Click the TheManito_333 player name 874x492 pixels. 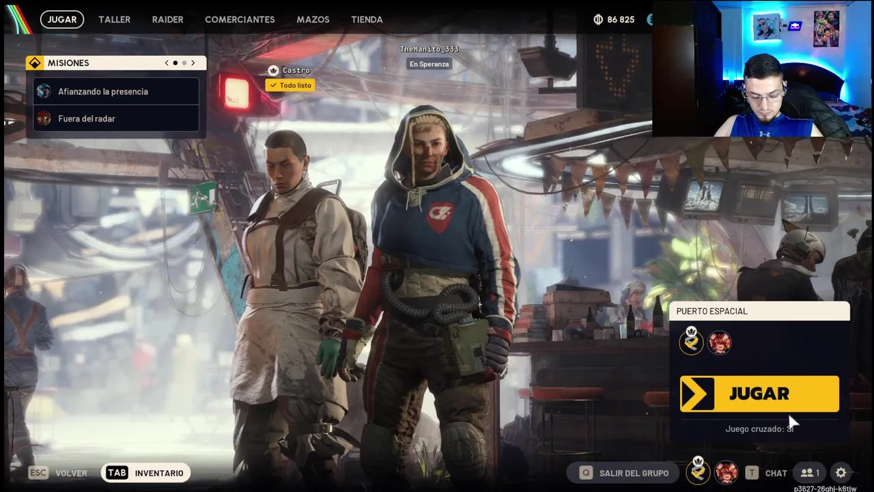[429, 49]
